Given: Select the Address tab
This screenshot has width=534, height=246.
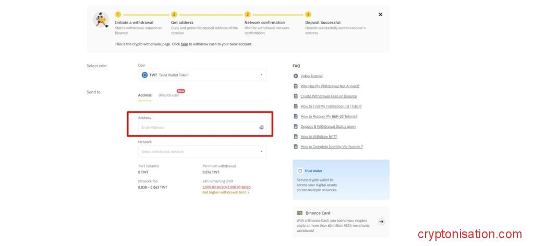Looking at the screenshot, I should click(144, 95).
